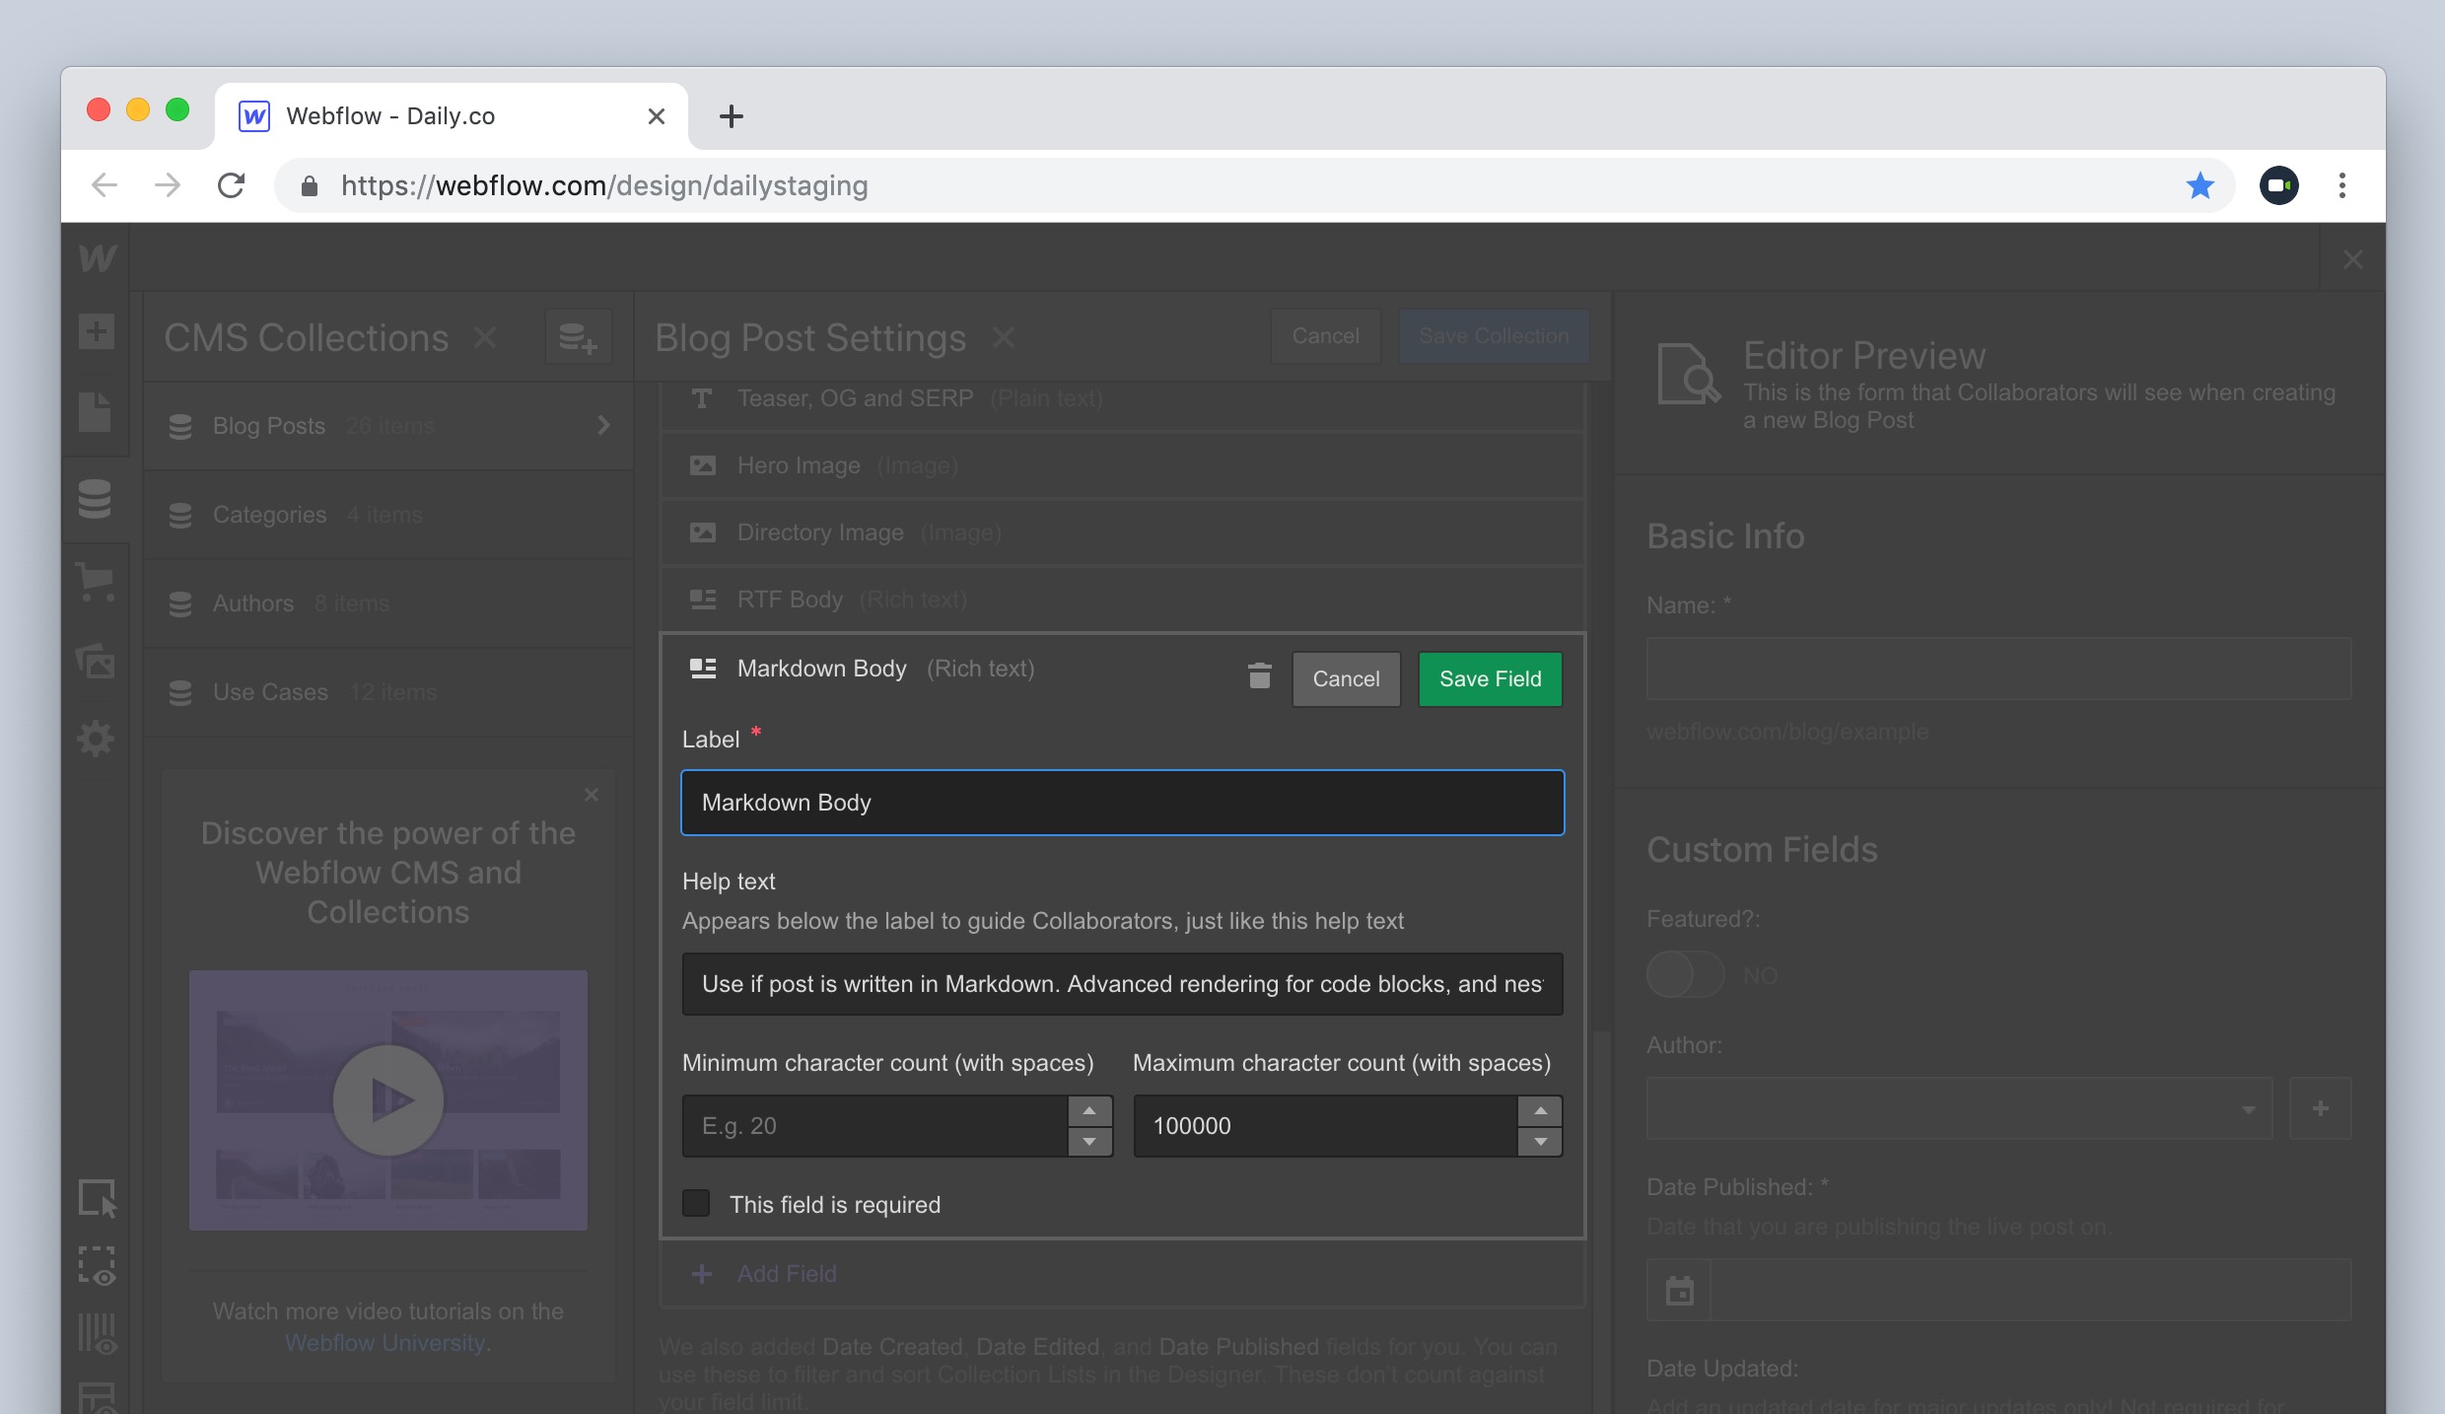Select the RTF Body field row
The image size is (2445, 1414).
click(1123, 600)
